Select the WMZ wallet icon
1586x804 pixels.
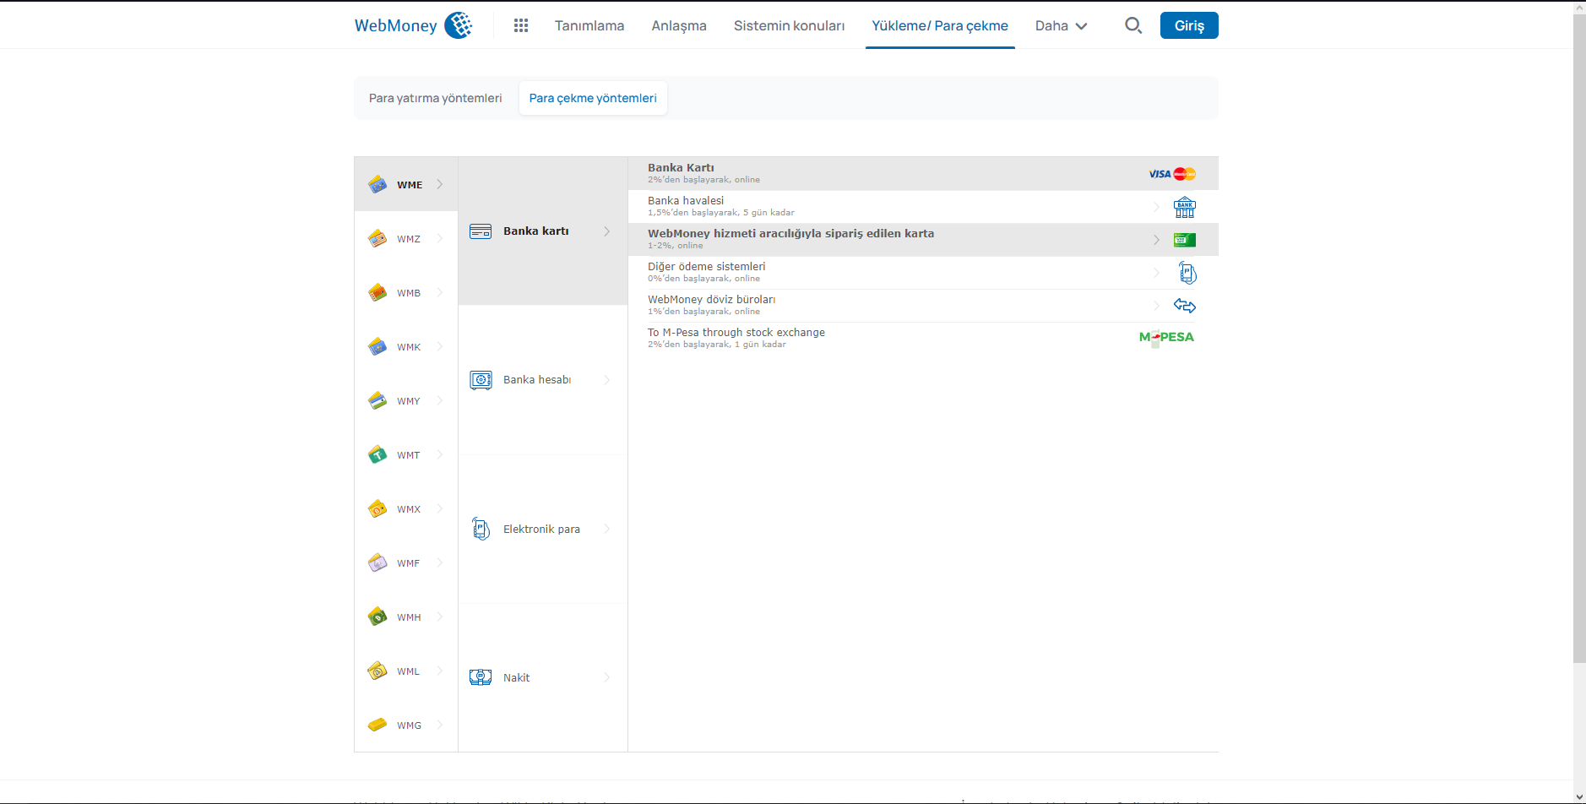pyautogui.click(x=377, y=238)
